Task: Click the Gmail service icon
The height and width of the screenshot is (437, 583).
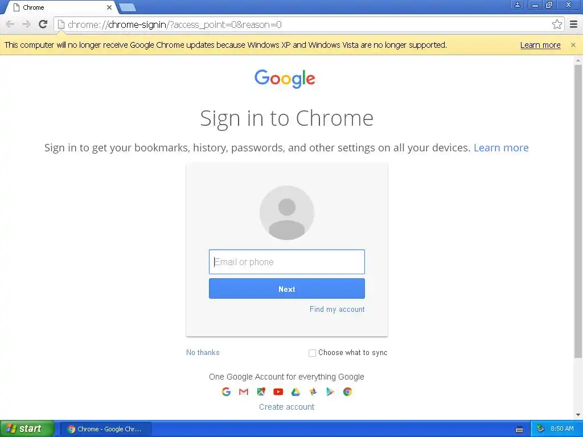Action: point(244,391)
